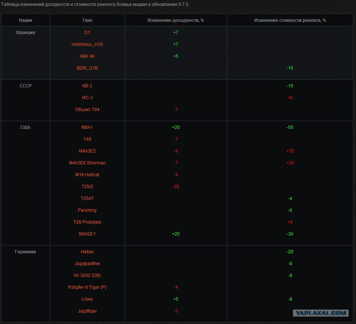Click the КВ-3 tank link
Viewport: 356px width, 324px height.
click(x=87, y=86)
